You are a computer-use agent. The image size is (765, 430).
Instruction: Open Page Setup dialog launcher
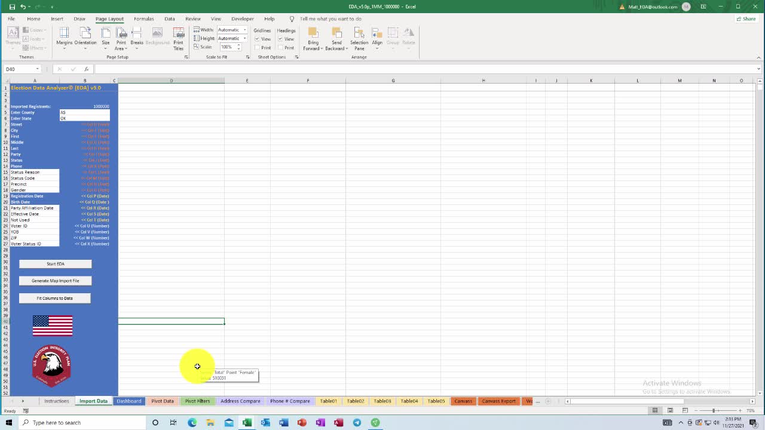click(x=186, y=57)
